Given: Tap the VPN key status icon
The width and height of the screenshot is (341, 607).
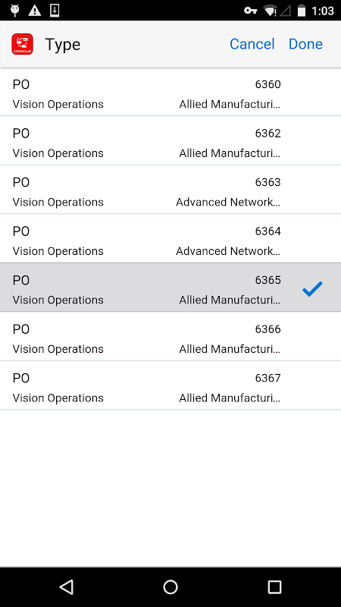Looking at the screenshot, I should click(x=251, y=11).
